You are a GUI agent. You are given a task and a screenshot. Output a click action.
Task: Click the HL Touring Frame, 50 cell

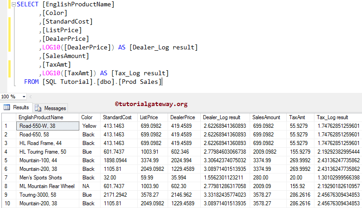tap(48, 152)
